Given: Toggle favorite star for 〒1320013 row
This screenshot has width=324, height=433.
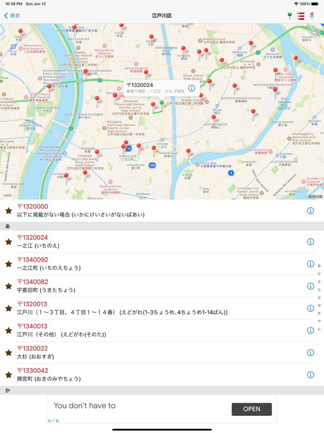Looking at the screenshot, I should point(9,308).
